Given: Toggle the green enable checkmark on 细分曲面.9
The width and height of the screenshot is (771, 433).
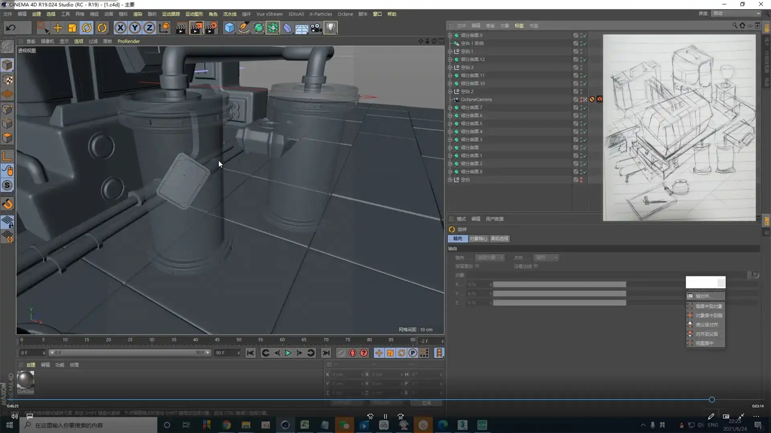Looking at the screenshot, I should [585, 35].
